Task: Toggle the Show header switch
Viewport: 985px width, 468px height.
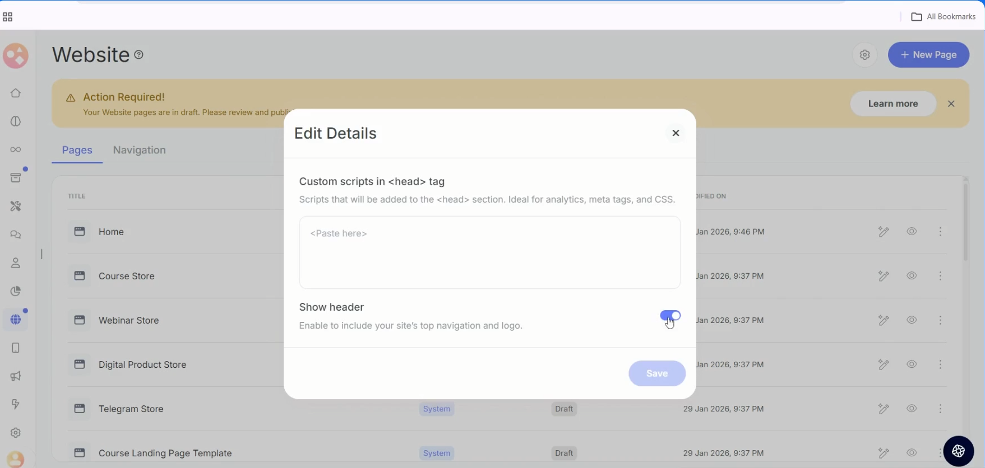Action: [x=670, y=316]
